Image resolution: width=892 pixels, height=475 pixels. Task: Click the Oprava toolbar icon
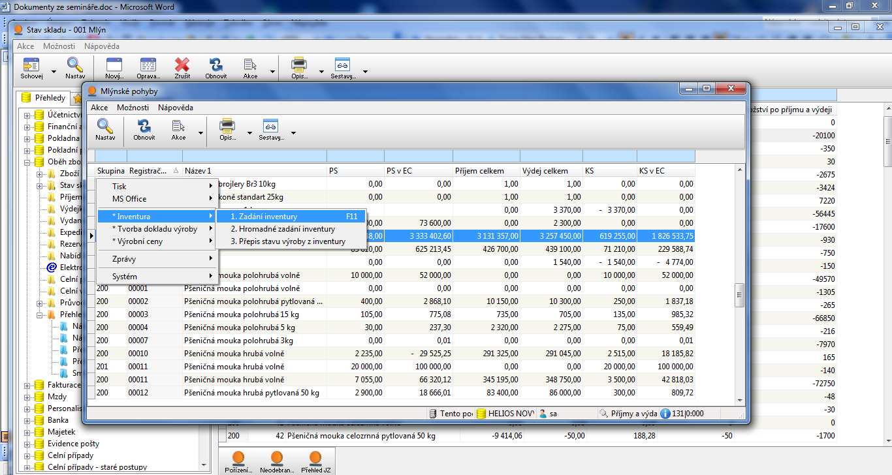(148, 65)
